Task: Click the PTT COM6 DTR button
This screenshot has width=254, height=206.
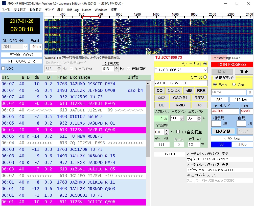Action: [21, 61]
